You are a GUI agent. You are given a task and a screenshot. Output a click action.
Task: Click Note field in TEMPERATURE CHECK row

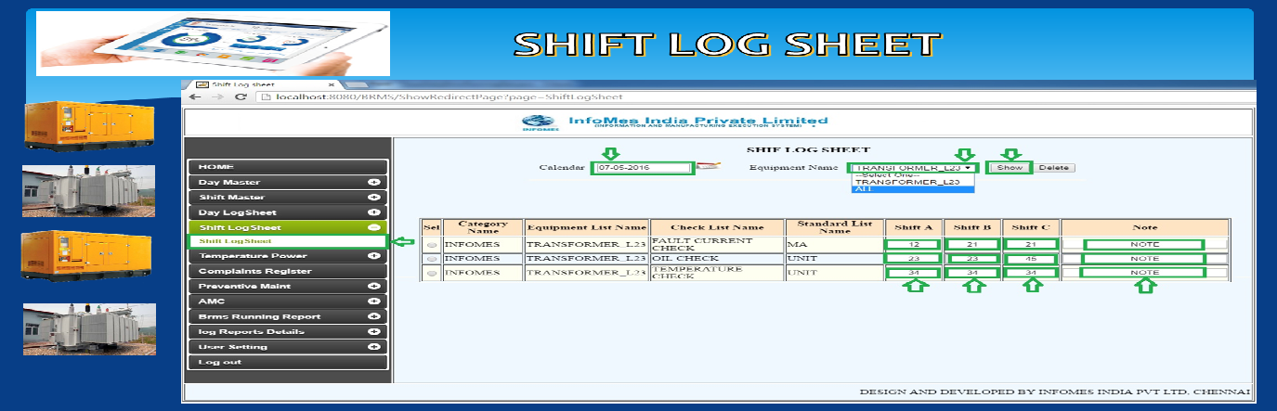pos(1144,273)
